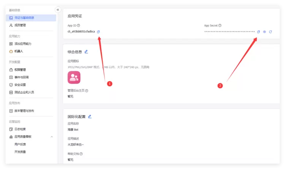
Task: Edit the 综合信息 section
Action: tap(86, 52)
